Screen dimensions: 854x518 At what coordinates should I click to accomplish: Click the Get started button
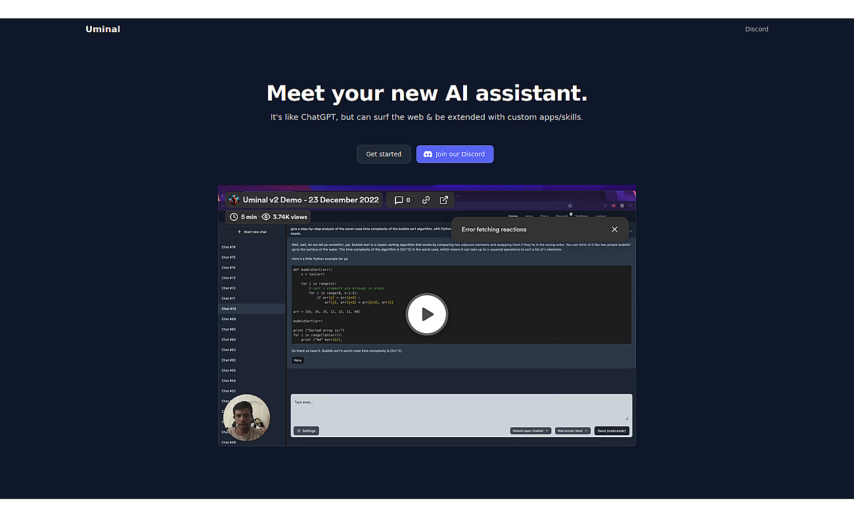tap(384, 154)
